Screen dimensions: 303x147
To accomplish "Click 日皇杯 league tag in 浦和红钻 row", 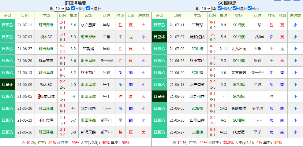I will pos(159,37).
